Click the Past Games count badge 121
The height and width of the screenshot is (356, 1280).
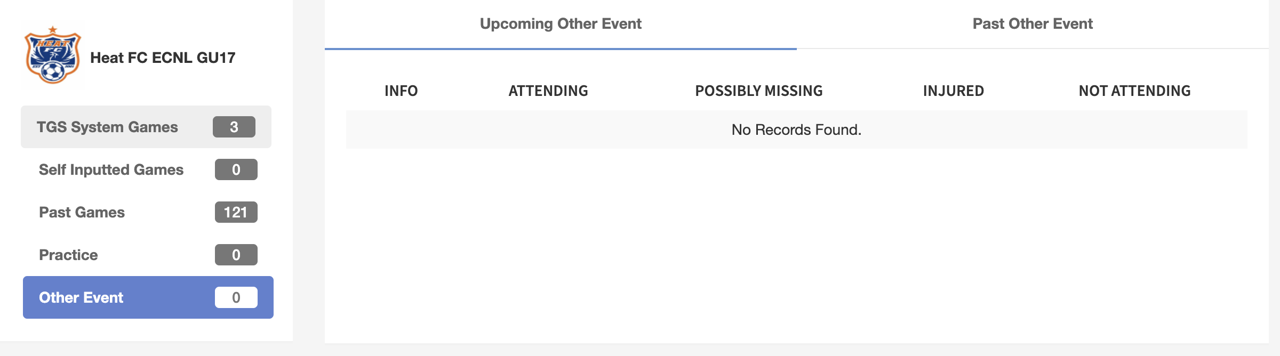(236, 212)
